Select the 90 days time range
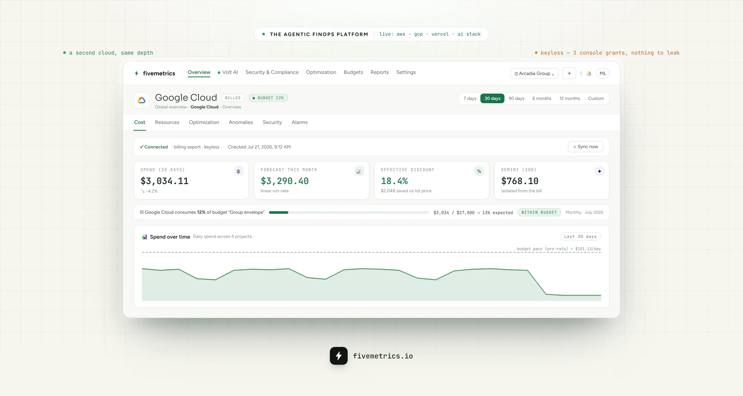This screenshot has height=396, width=743. pyautogui.click(x=516, y=98)
